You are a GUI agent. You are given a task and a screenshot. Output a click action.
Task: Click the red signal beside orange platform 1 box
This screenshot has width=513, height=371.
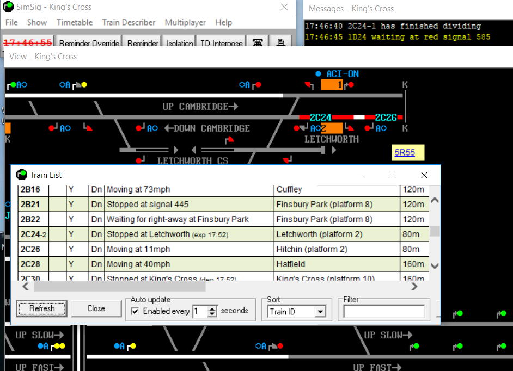[x=351, y=85]
